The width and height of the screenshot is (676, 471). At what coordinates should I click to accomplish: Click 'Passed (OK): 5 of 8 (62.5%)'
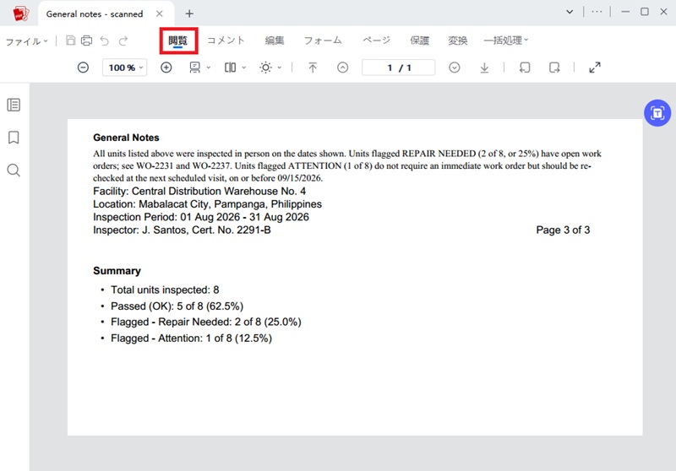click(x=177, y=306)
